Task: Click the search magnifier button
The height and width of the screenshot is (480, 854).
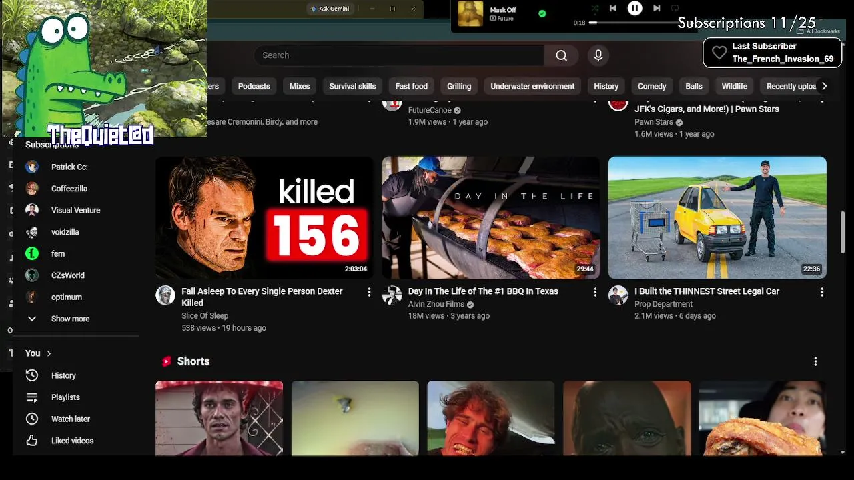Action: click(x=562, y=55)
